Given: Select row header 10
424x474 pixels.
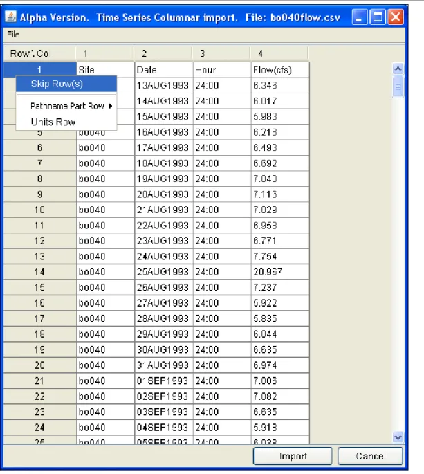Looking at the screenshot, I should [39, 210].
